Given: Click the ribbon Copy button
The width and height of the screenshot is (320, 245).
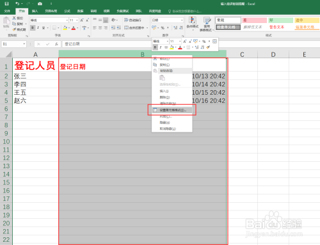Looking at the screenshot, I should click(18, 24).
